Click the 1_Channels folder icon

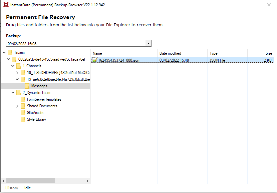click(19, 66)
